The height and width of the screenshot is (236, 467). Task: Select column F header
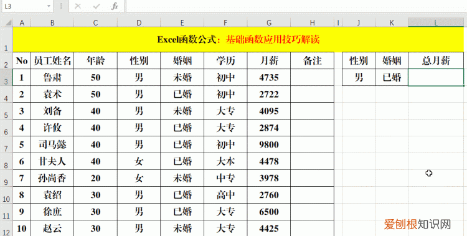coord(225,22)
